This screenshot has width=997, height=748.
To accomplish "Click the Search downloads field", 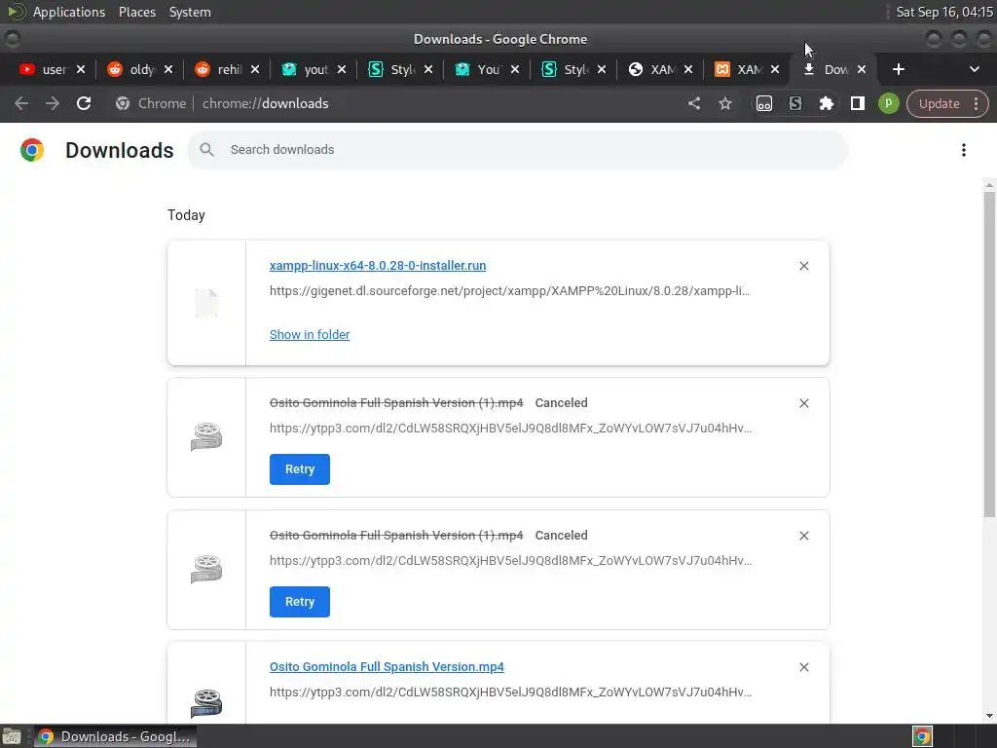I will [518, 149].
